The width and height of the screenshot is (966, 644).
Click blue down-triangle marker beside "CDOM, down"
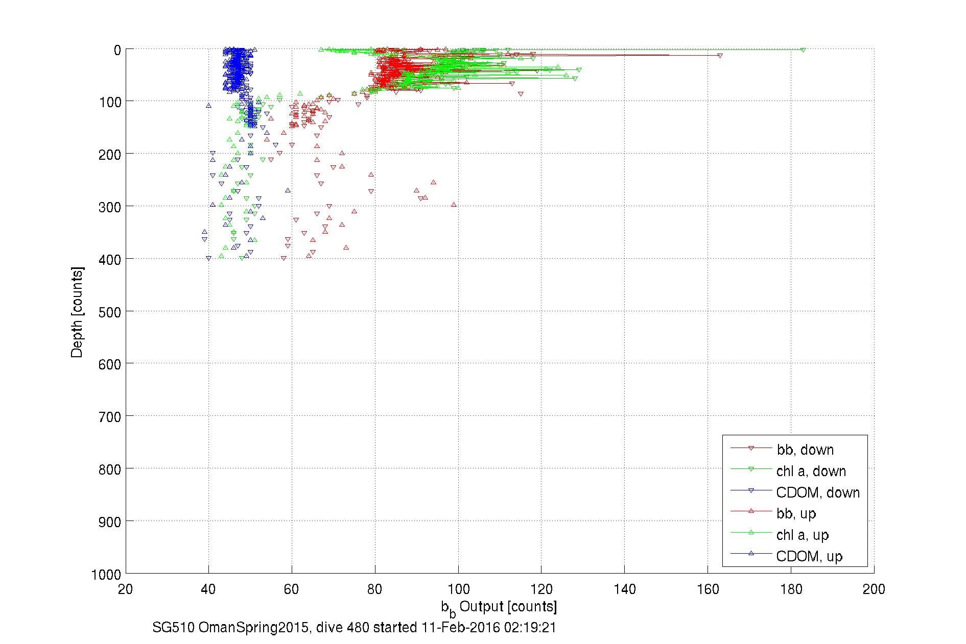pos(751,491)
